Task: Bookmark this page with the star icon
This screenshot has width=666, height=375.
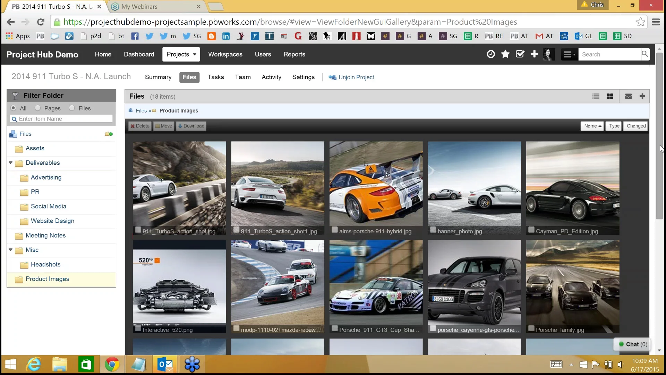Action: click(x=640, y=22)
